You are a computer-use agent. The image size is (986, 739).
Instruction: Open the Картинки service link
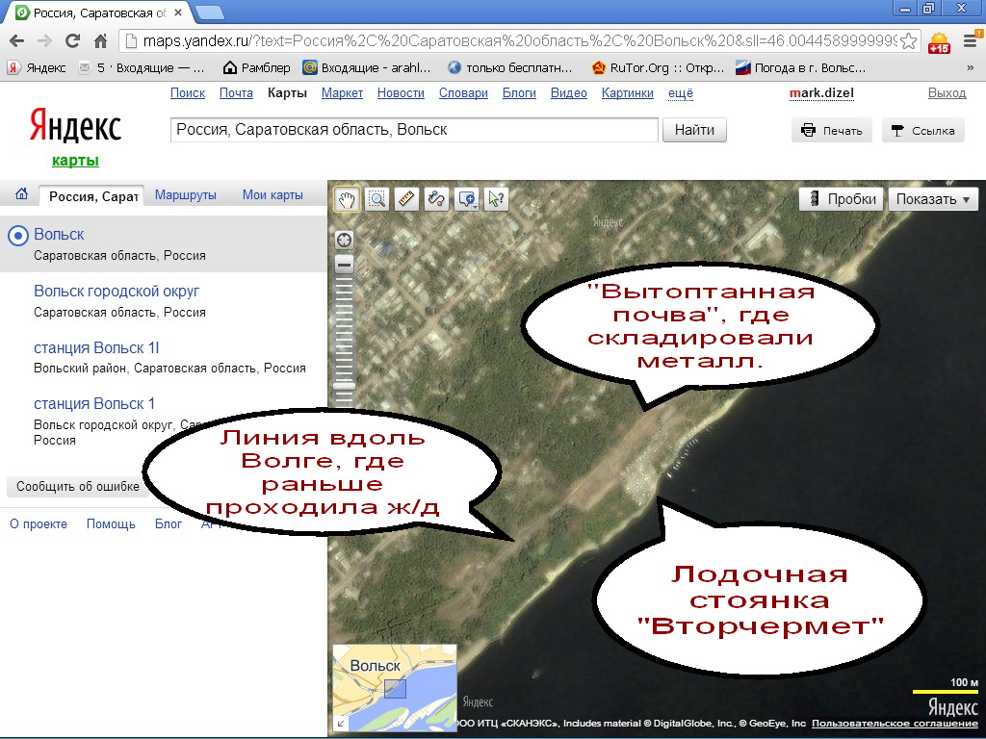[x=628, y=93]
